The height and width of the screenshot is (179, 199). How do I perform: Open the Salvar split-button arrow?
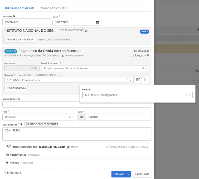128,174
